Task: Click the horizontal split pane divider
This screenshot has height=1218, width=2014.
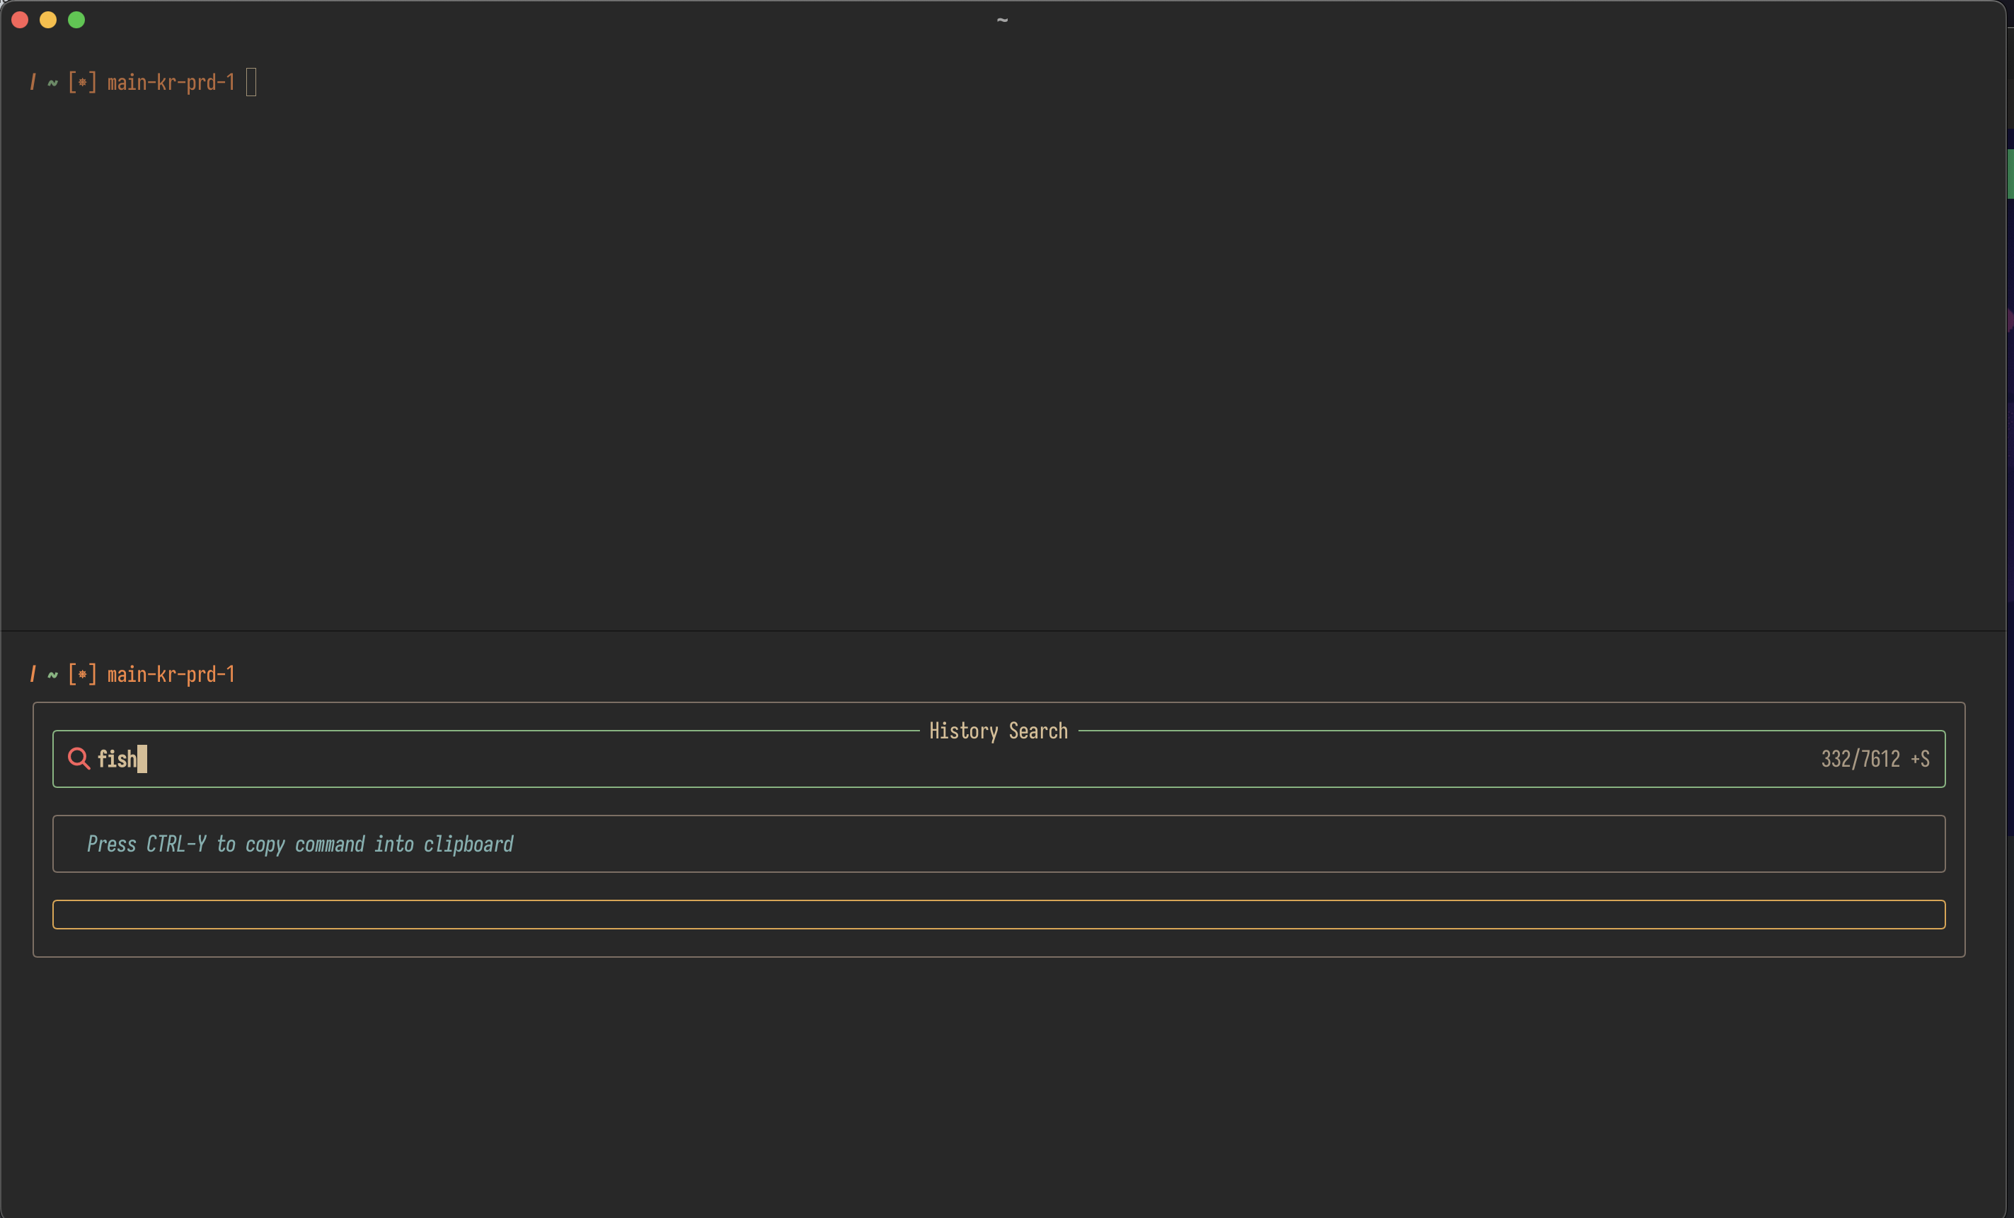Action: (x=1002, y=631)
